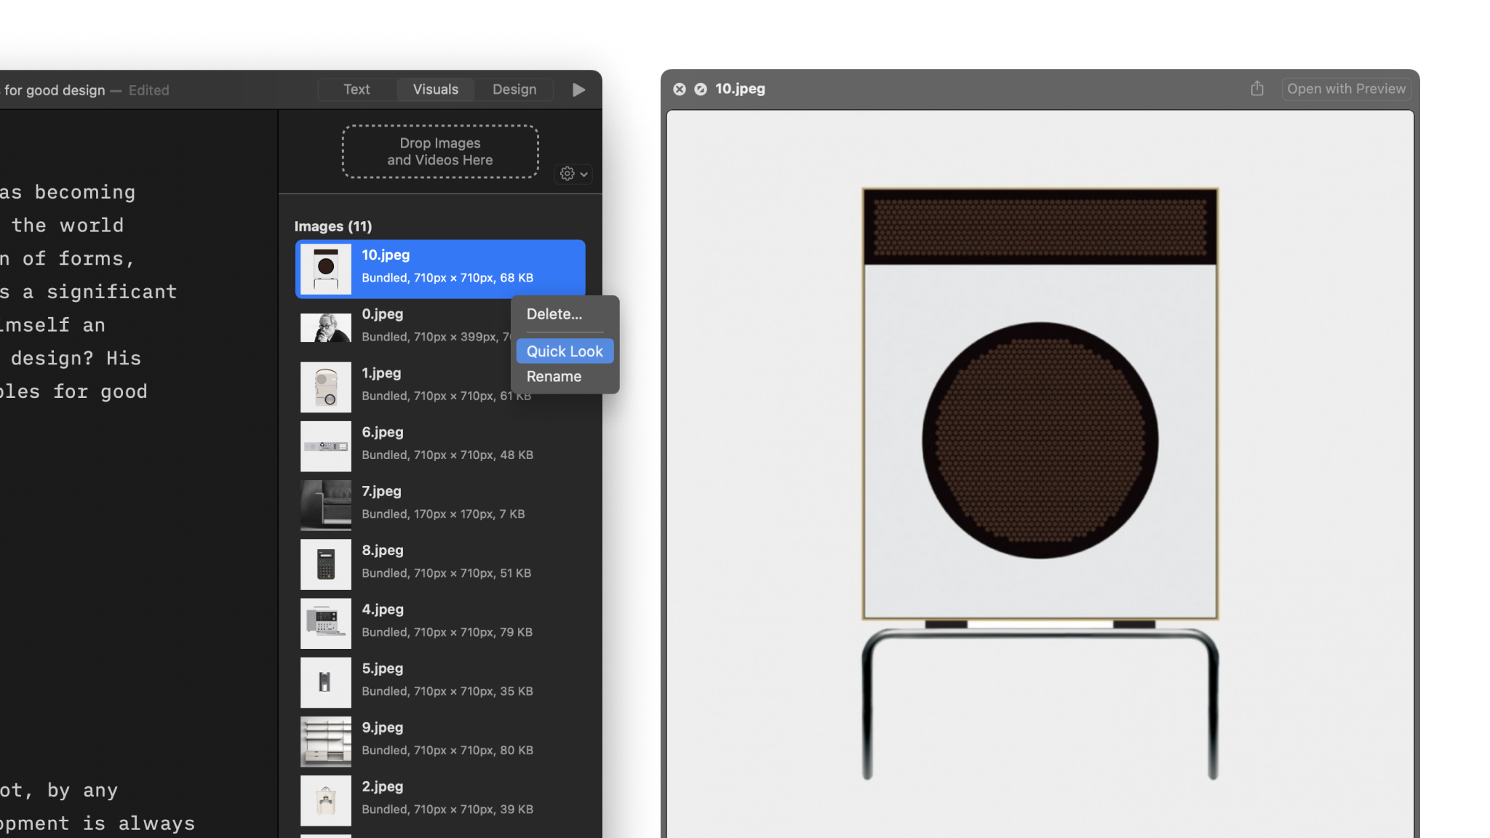Click the 0.jpeg file name
1490x838 pixels.
pos(383,314)
